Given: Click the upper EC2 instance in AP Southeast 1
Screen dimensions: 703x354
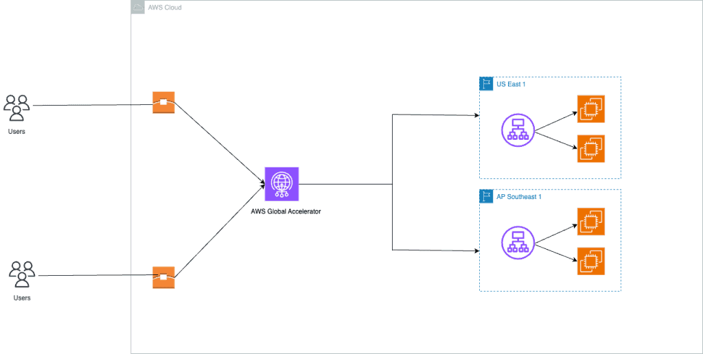Looking at the screenshot, I should tap(591, 222).
